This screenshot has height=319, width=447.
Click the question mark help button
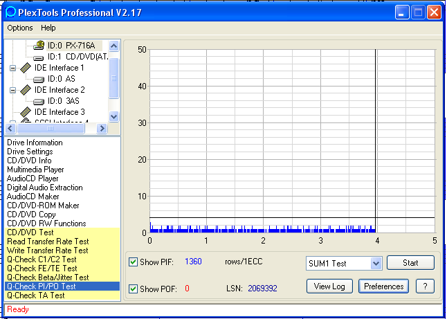point(425,286)
